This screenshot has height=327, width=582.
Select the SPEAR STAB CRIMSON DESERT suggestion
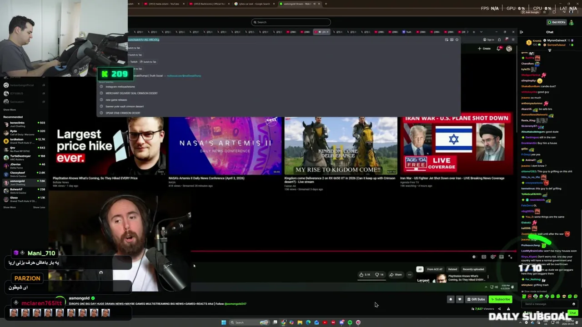point(123,113)
